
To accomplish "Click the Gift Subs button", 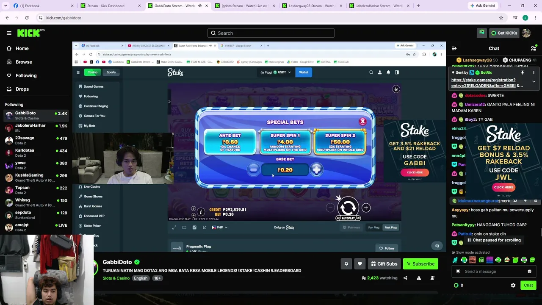I will tap(384, 264).
